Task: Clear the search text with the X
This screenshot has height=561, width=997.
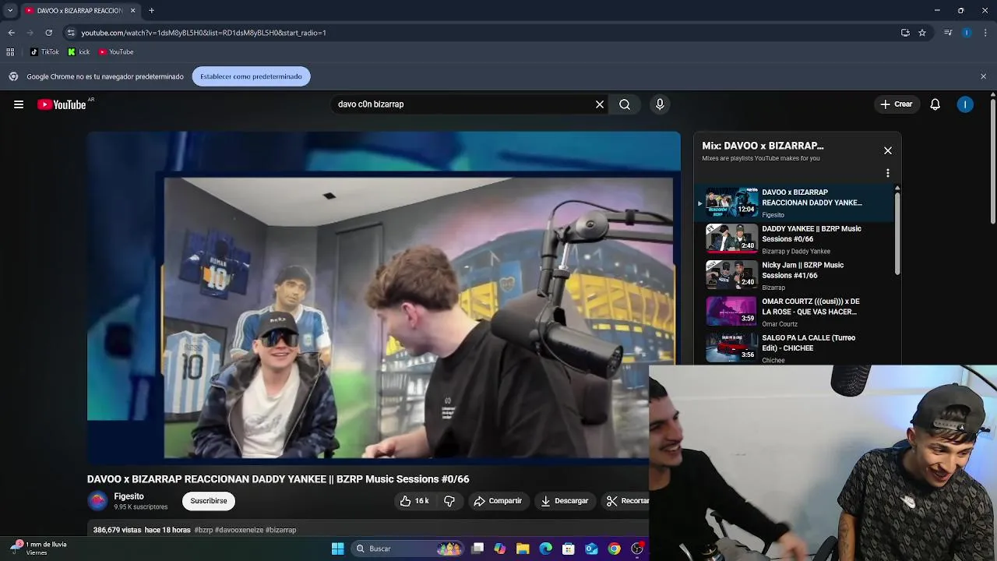Action: tap(600, 104)
